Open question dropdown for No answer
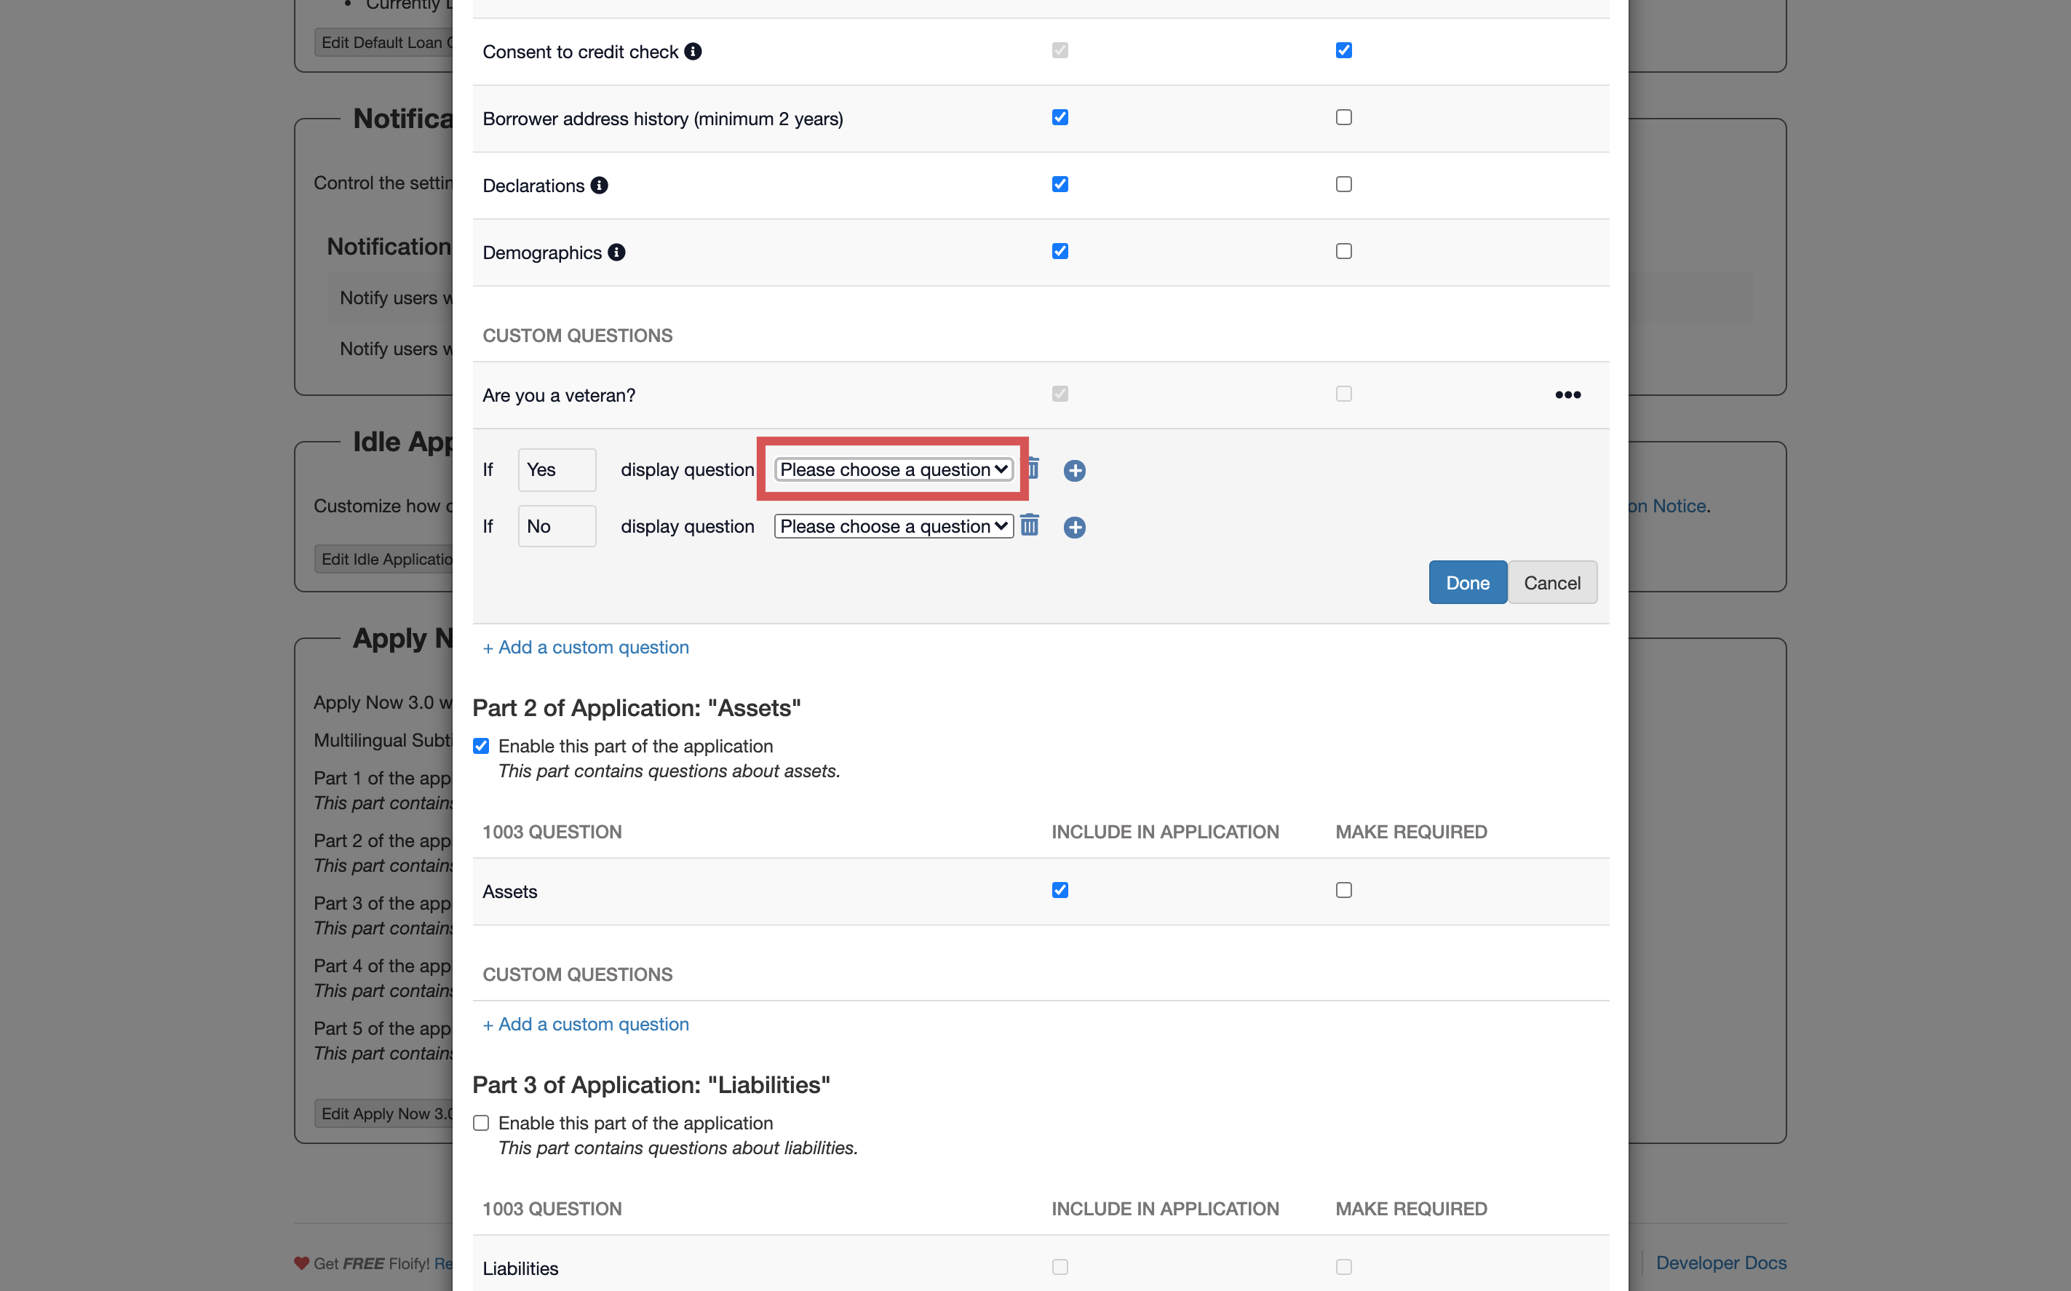 [x=893, y=527]
